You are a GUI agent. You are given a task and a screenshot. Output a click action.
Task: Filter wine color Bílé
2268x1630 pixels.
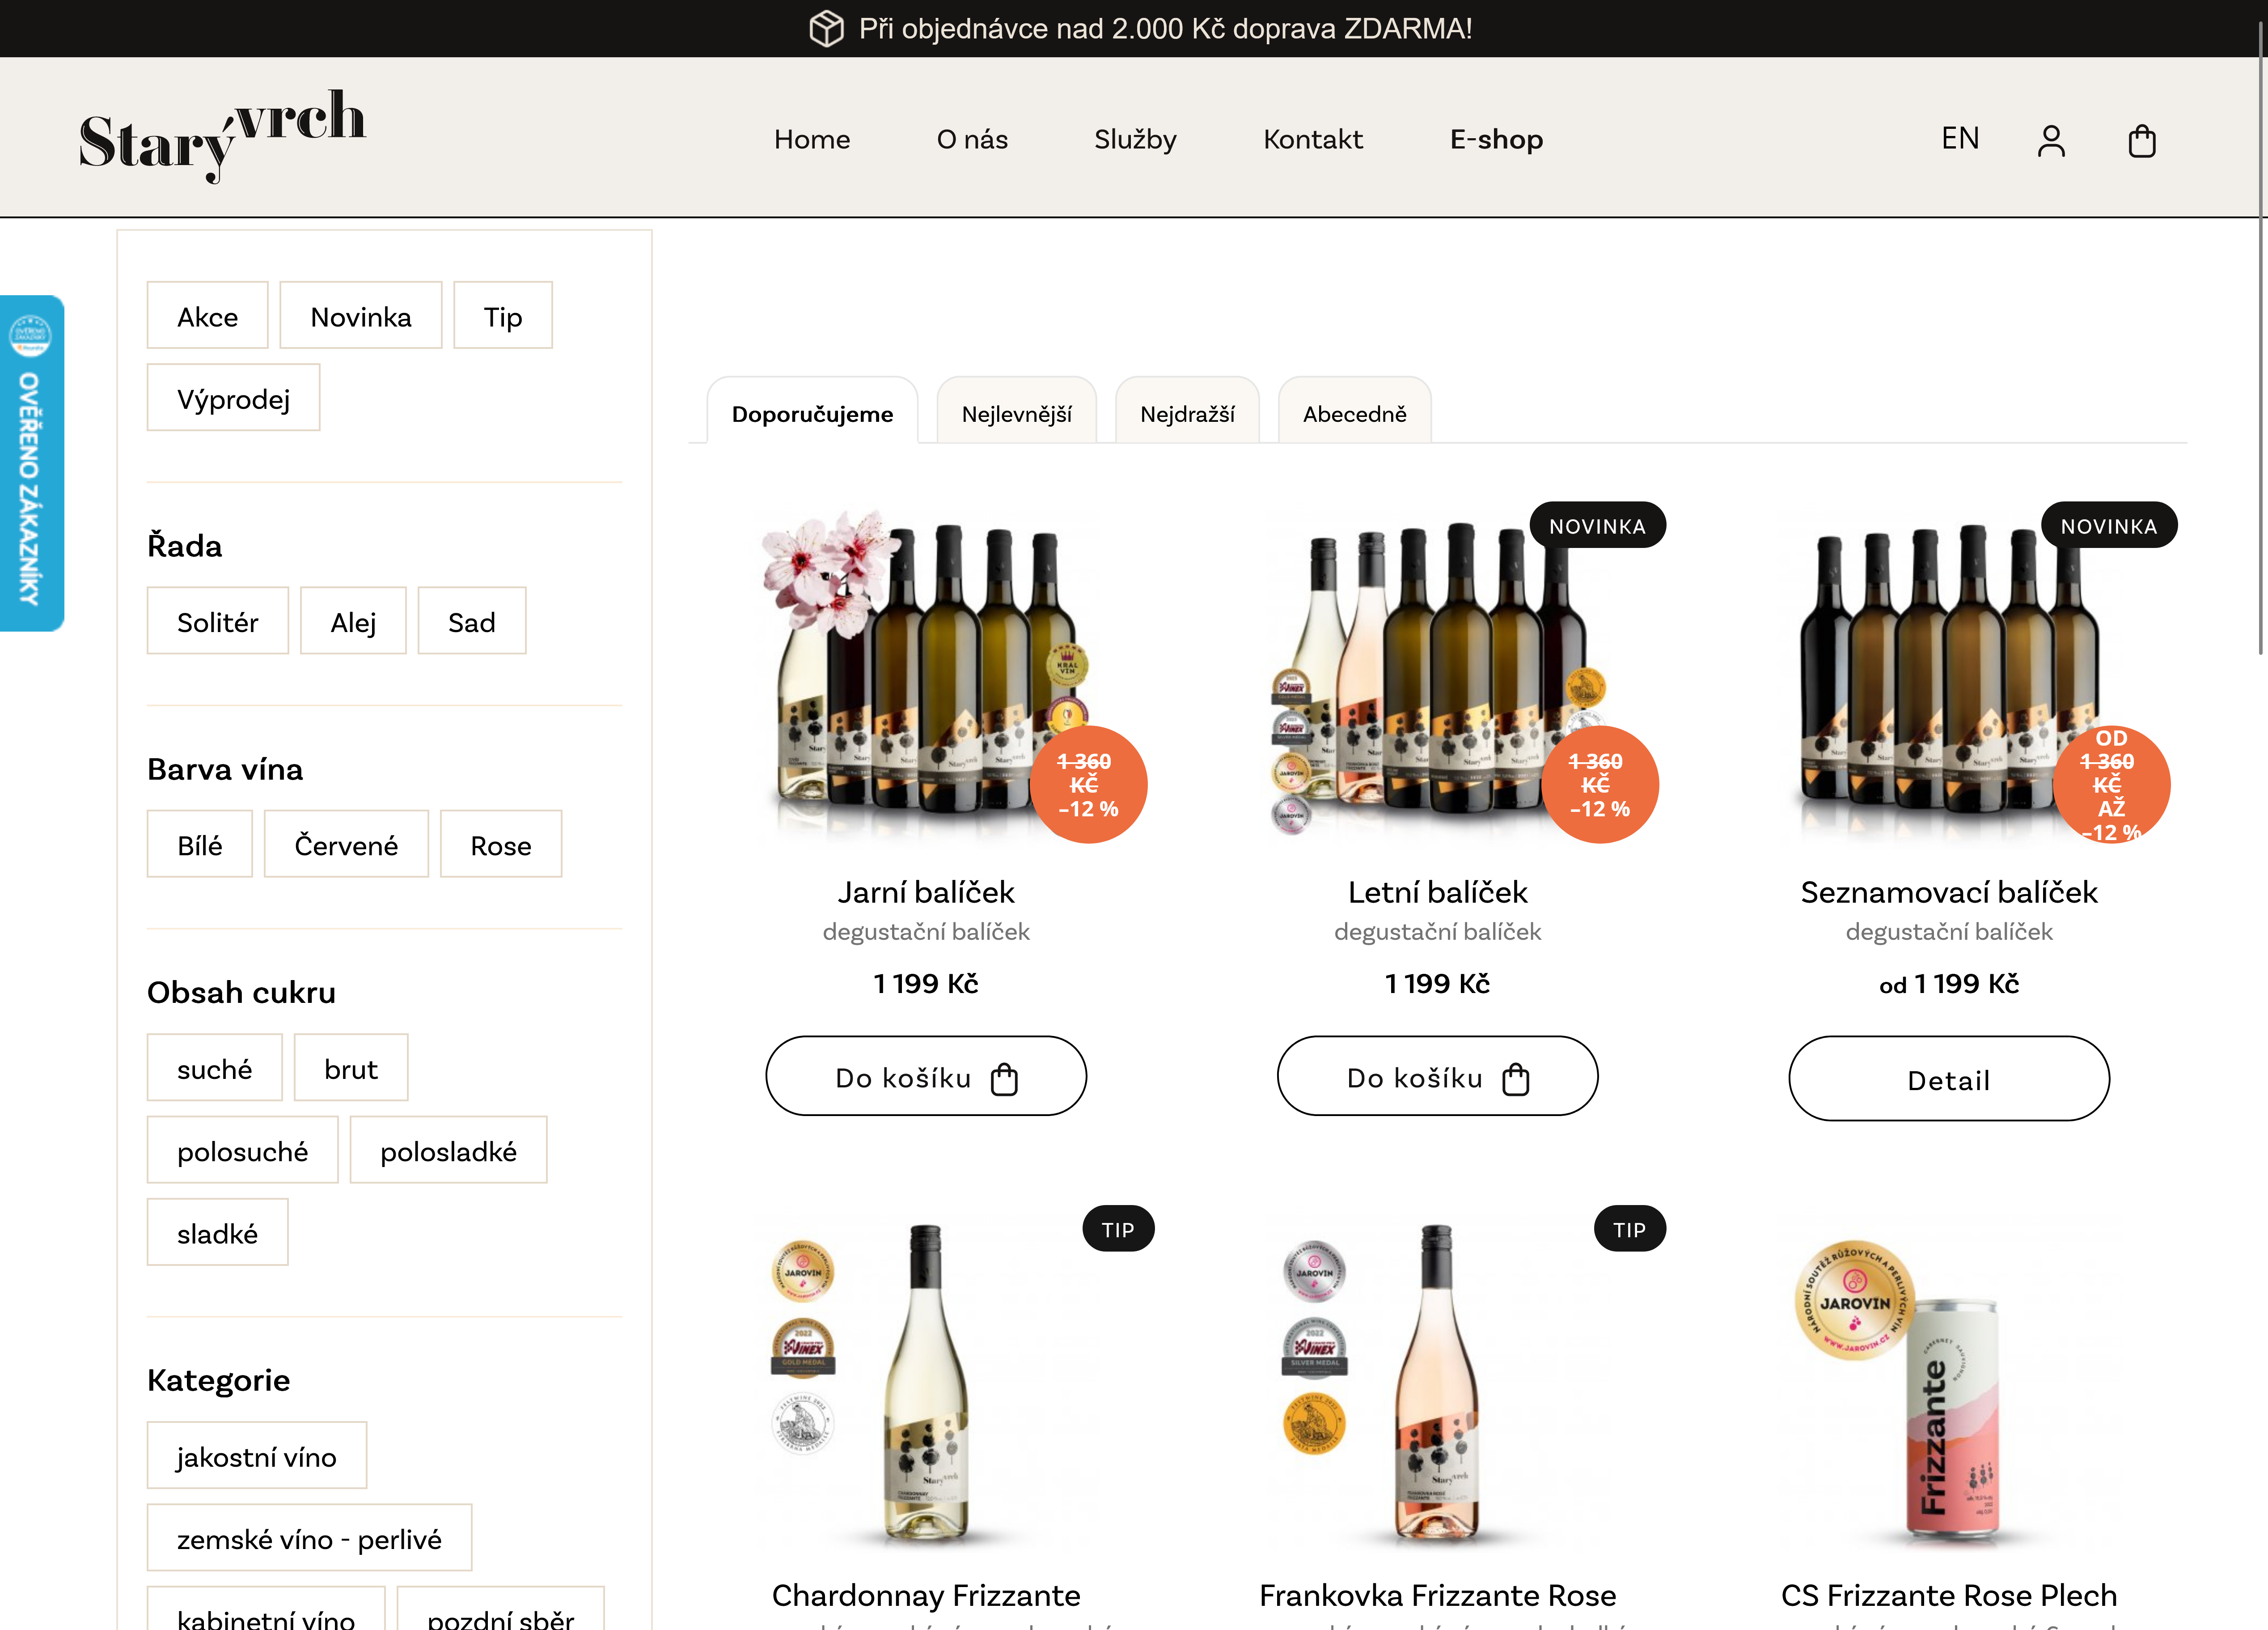[200, 845]
